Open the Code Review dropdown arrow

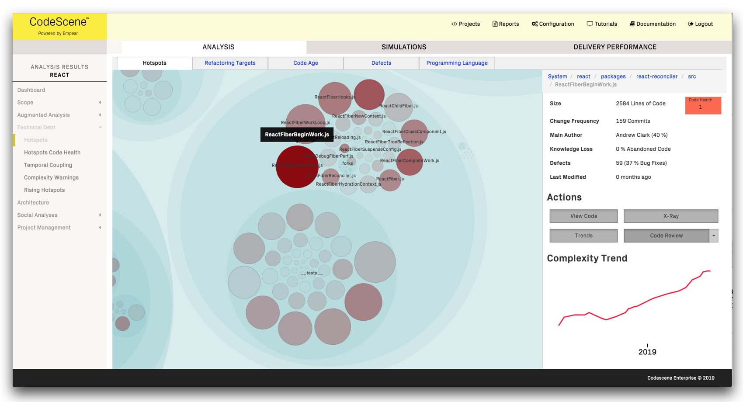pos(714,236)
